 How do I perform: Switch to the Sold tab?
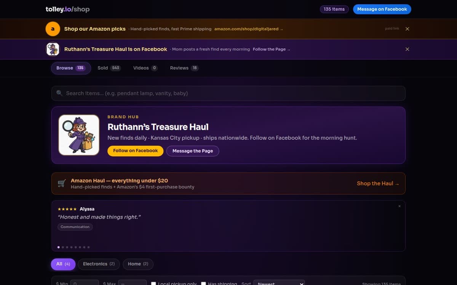point(109,68)
